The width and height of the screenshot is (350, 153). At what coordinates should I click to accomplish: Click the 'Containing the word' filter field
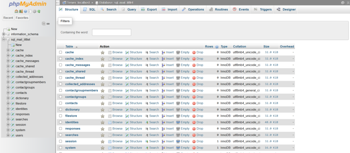click(112, 32)
